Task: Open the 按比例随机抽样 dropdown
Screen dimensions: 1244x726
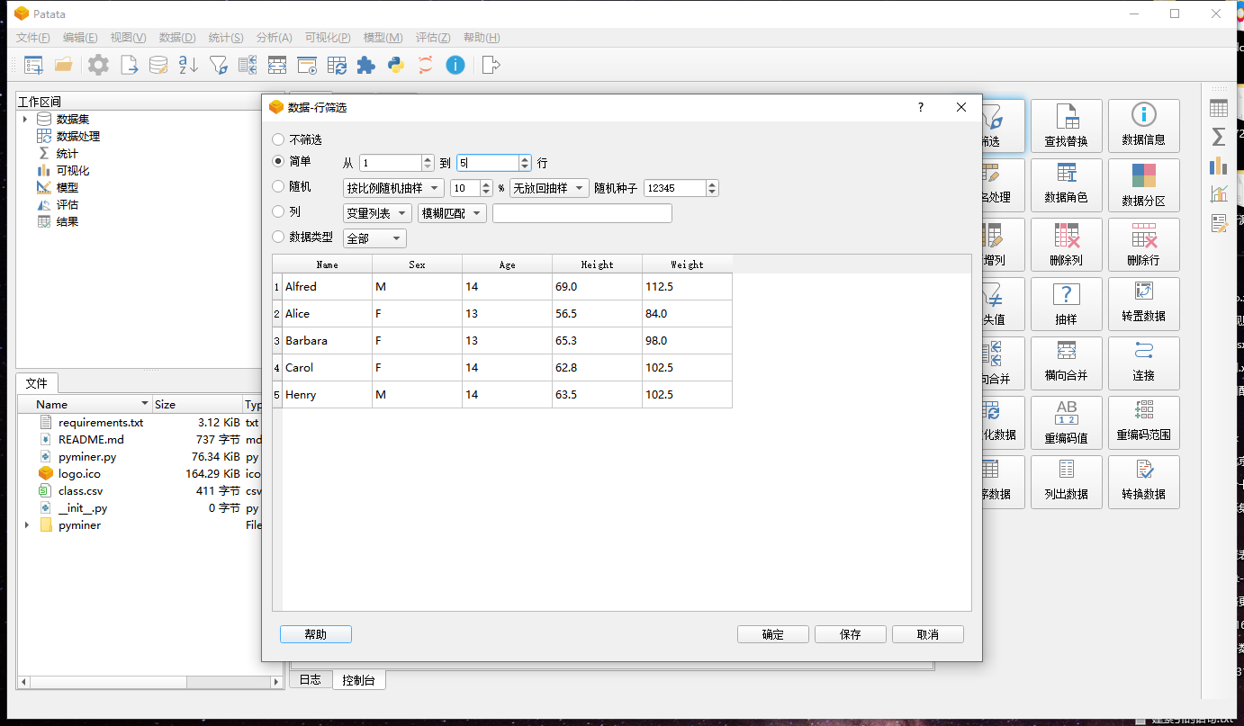Action: [x=394, y=188]
